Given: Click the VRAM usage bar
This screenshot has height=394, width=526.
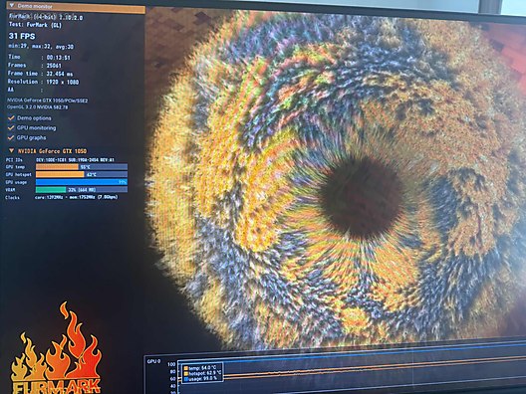Looking at the screenshot, I should (82, 190).
